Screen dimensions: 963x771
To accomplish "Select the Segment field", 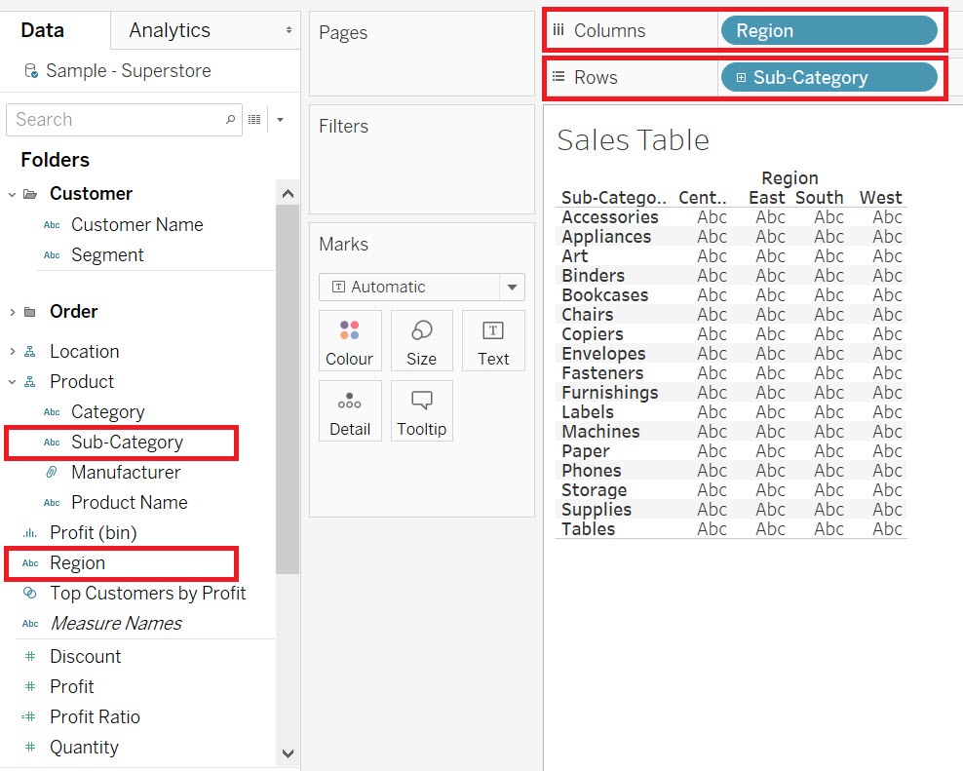I will (x=107, y=255).
